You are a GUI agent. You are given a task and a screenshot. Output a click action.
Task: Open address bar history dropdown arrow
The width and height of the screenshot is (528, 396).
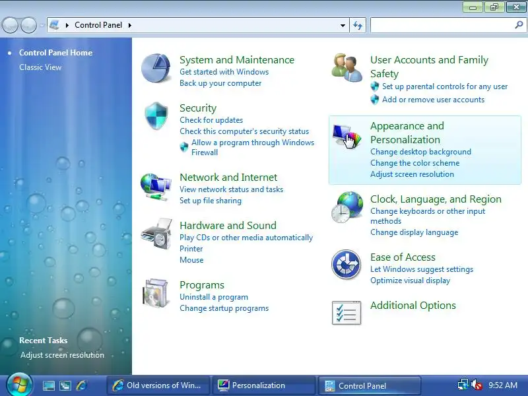pyautogui.click(x=343, y=25)
